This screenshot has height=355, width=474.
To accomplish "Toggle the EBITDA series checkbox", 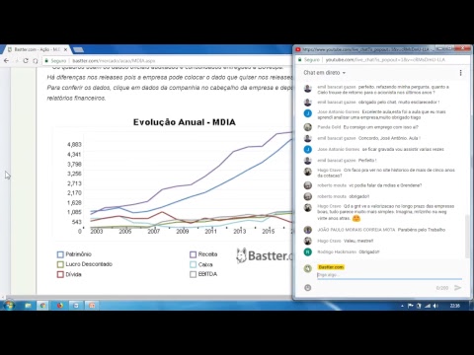I will pyautogui.click(x=194, y=274).
